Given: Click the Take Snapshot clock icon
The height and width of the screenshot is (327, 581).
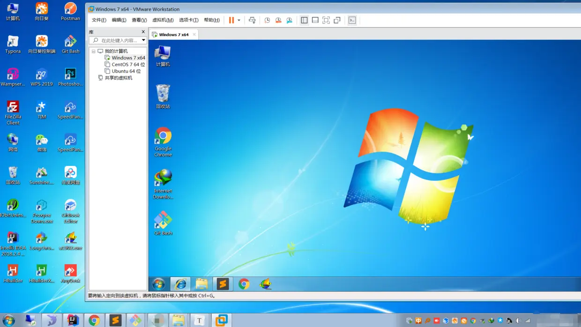Looking at the screenshot, I should pyautogui.click(x=267, y=20).
